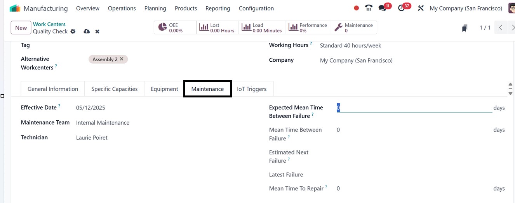Click the Expected Mean Time Between Failure field

pos(414,108)
